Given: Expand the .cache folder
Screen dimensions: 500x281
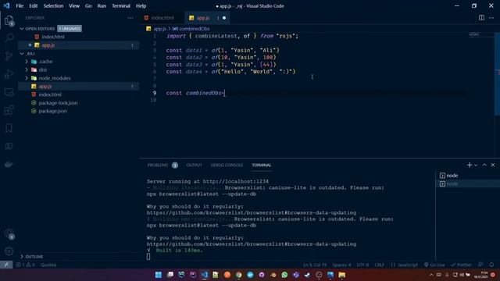Looking at the screenshot, I should (27, 62).
